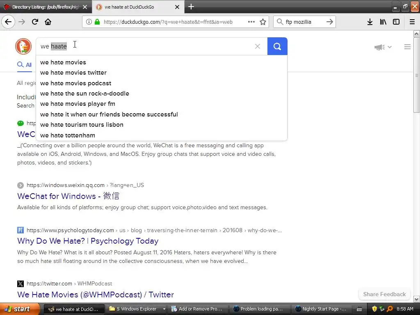Choose suggestion 'we hate movies'
Image resolution: width=420 pixels, height=315 pixels.
pyautogui.click(x=162, y=62)
